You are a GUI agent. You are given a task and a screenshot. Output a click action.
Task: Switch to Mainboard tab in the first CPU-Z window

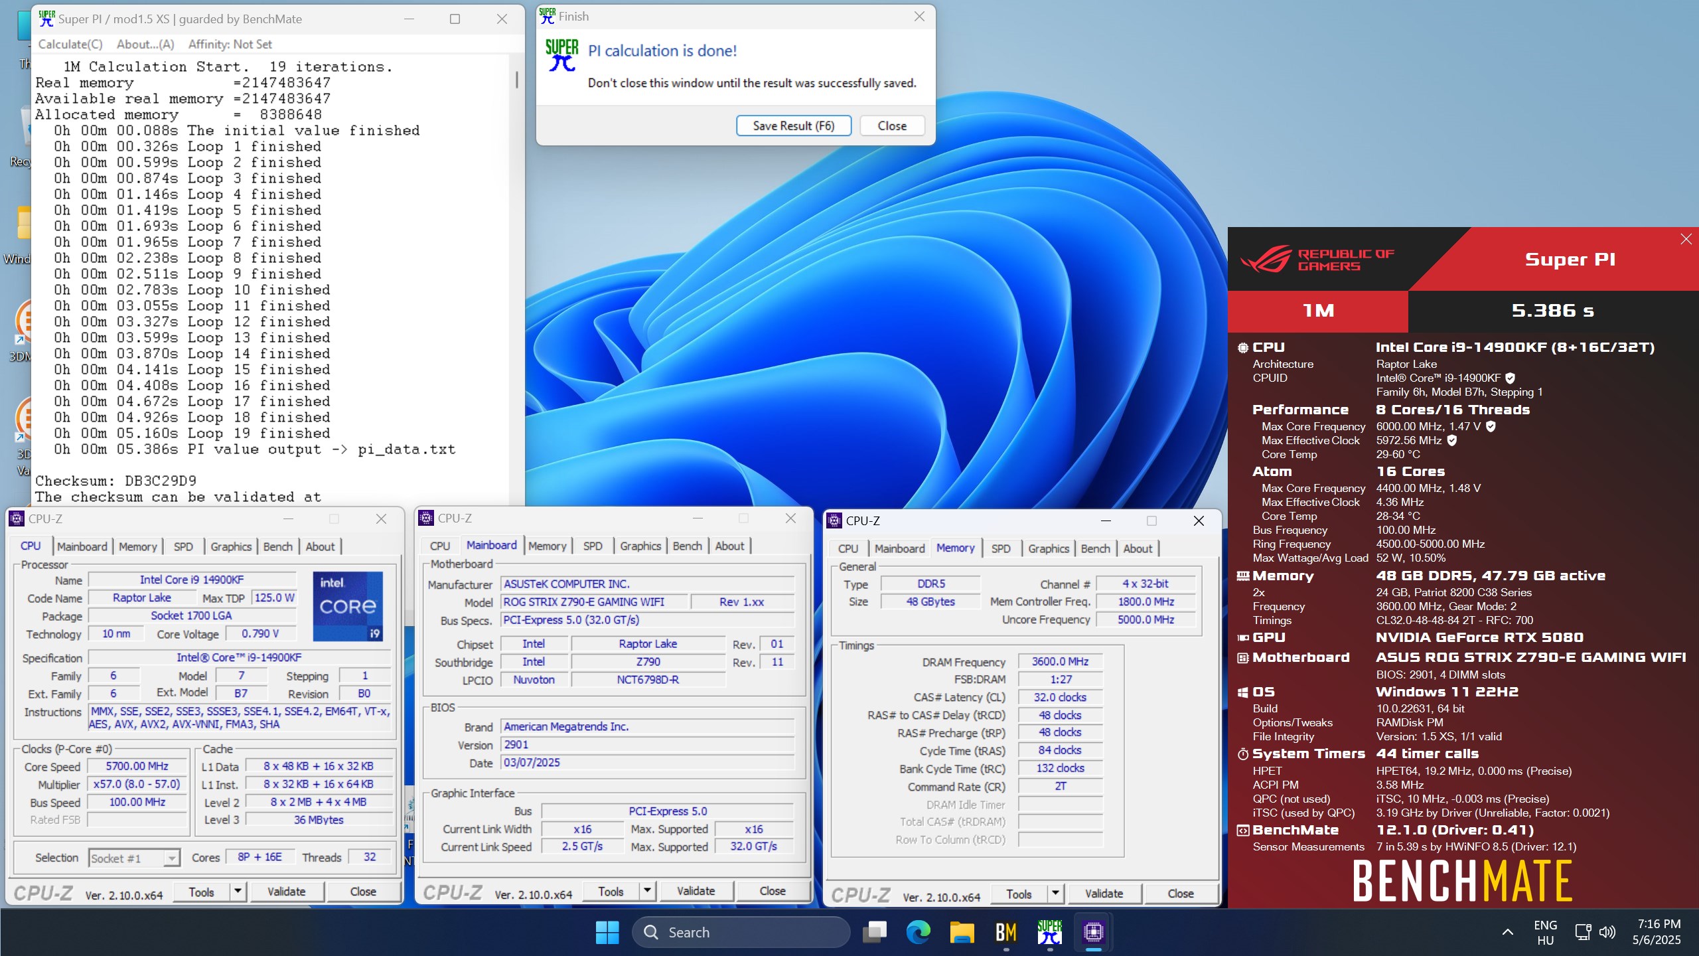82,546
